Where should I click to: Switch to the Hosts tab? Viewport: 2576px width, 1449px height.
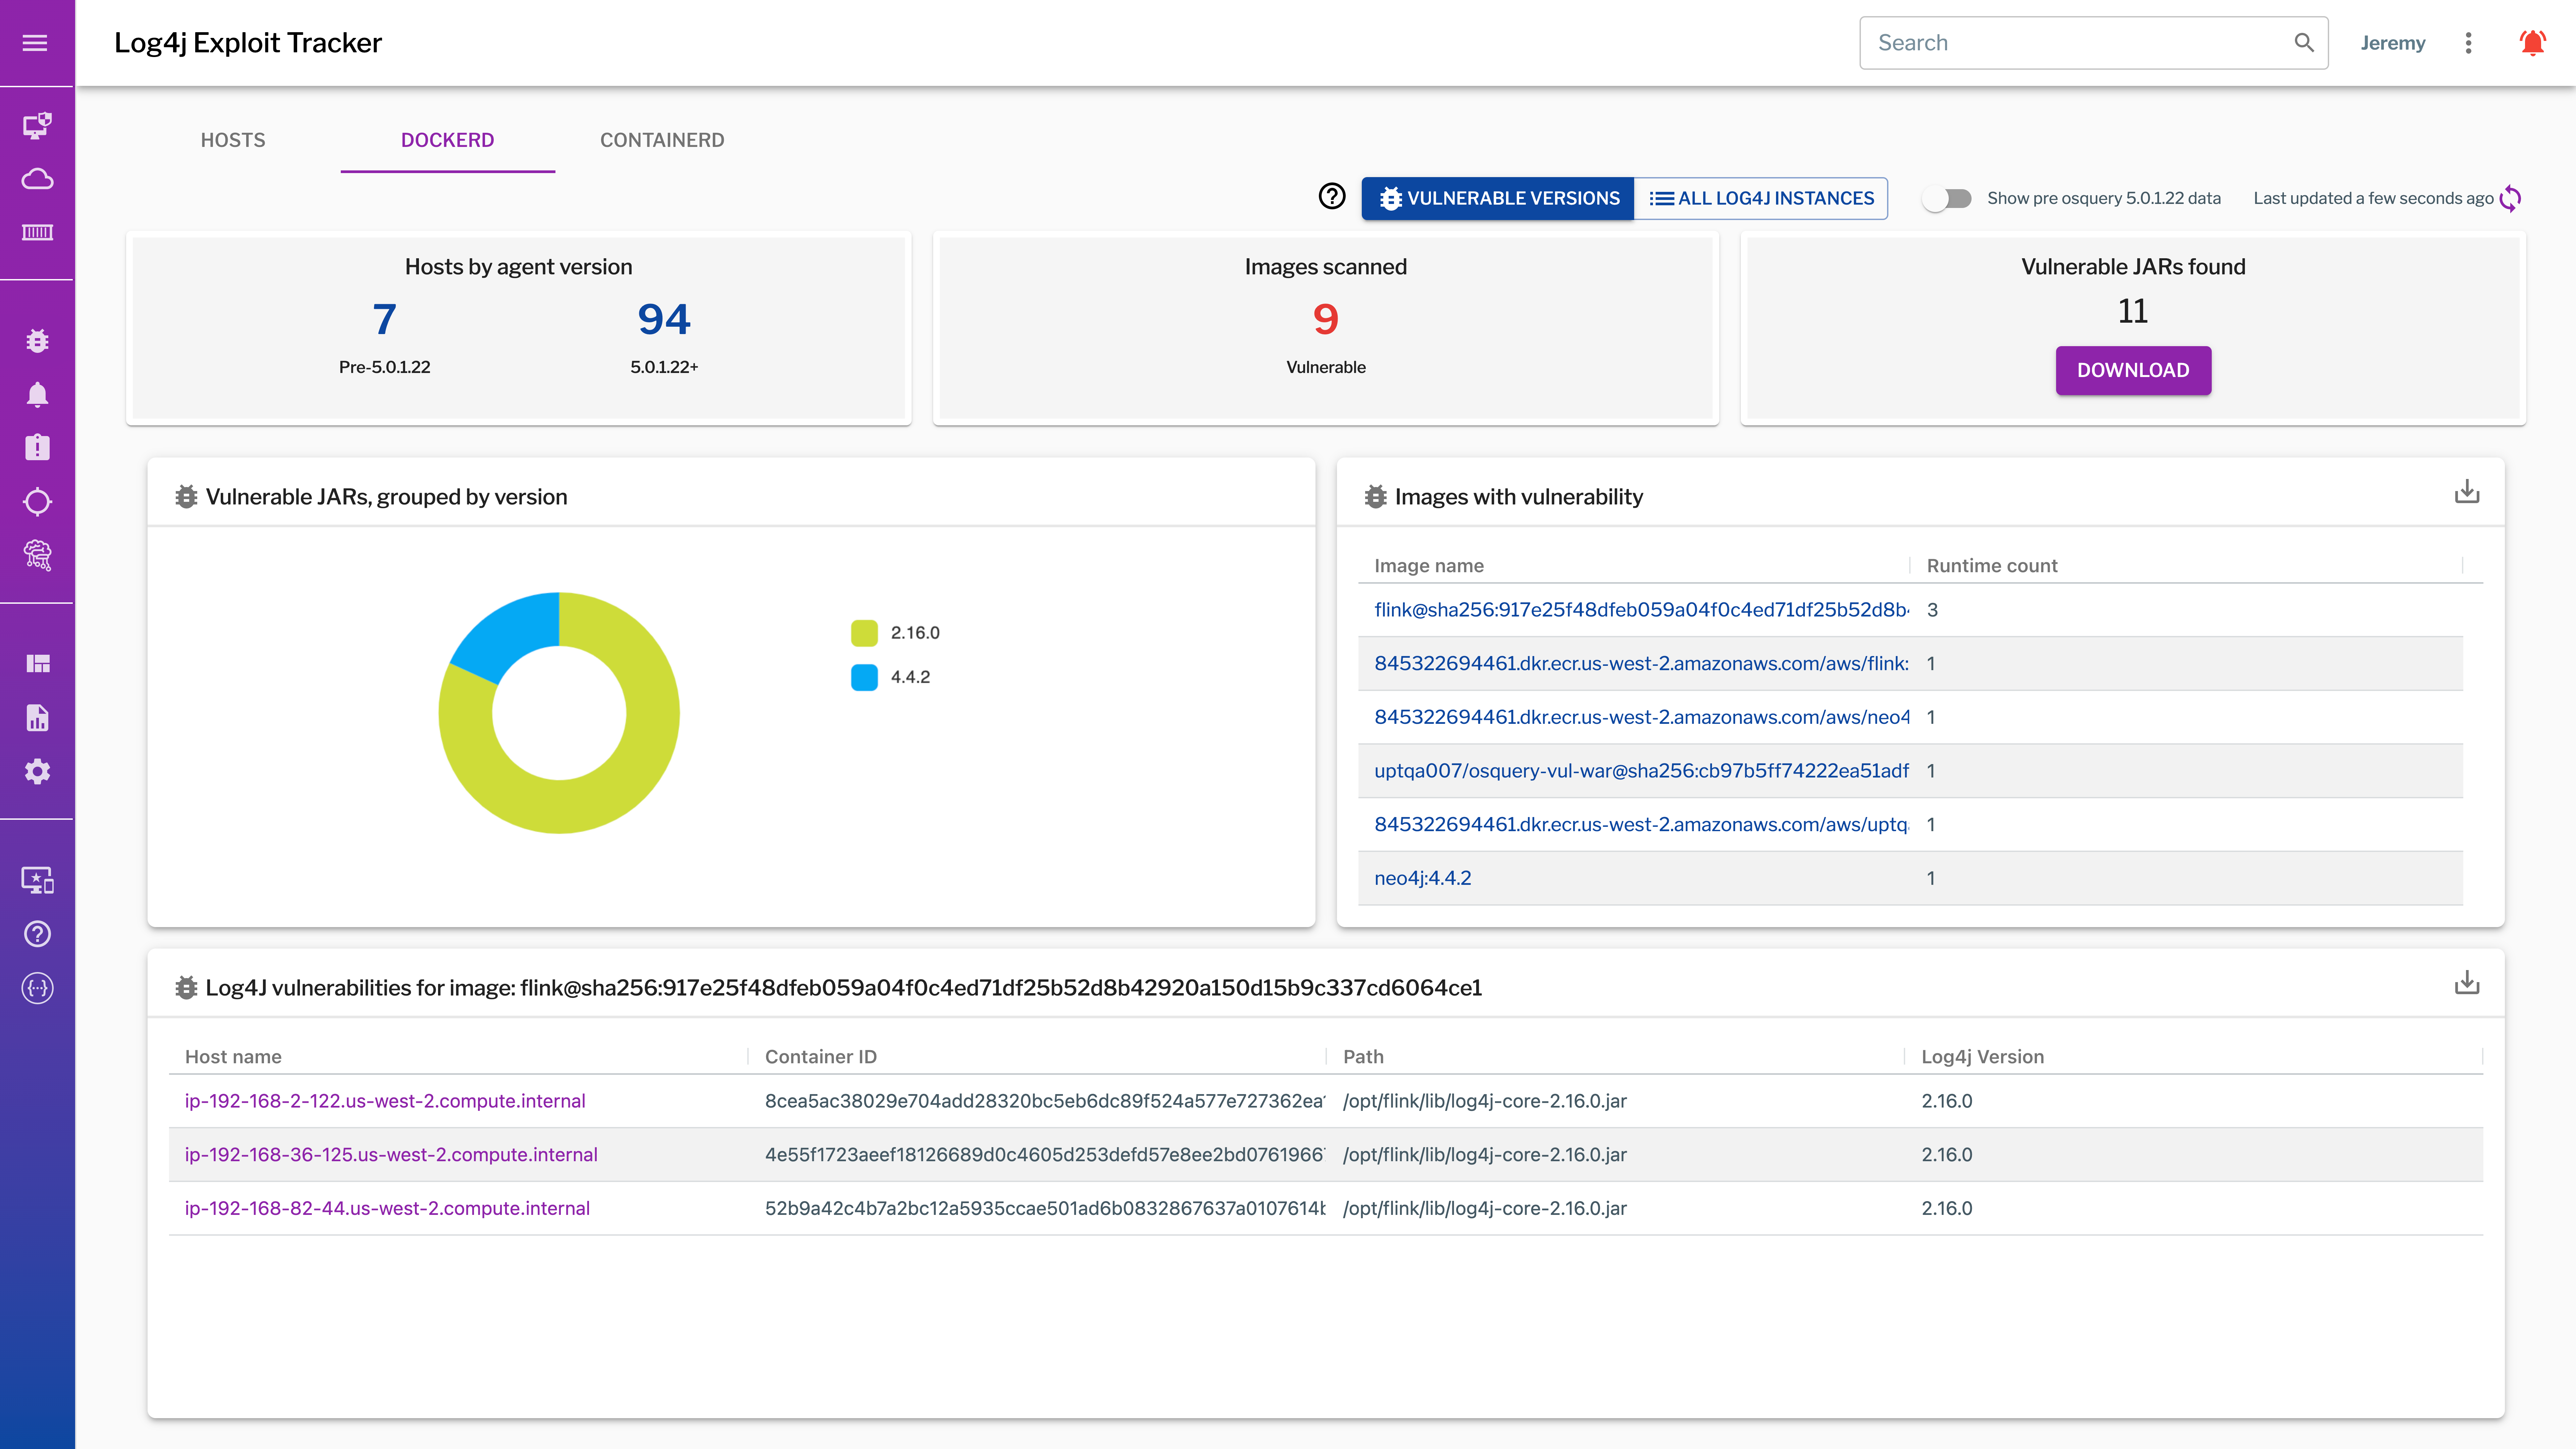click(x=233, y=140)
